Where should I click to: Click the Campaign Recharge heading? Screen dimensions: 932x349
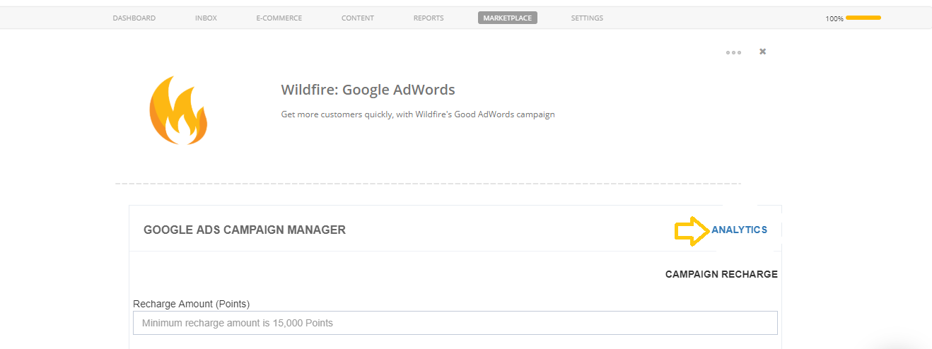[x=721, y=274]
